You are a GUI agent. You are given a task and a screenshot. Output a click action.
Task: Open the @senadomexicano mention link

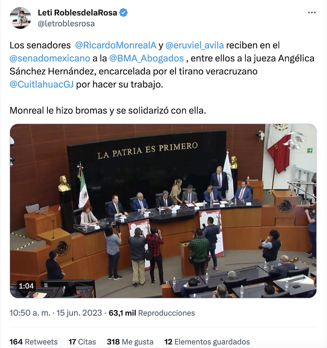point(50,58)
